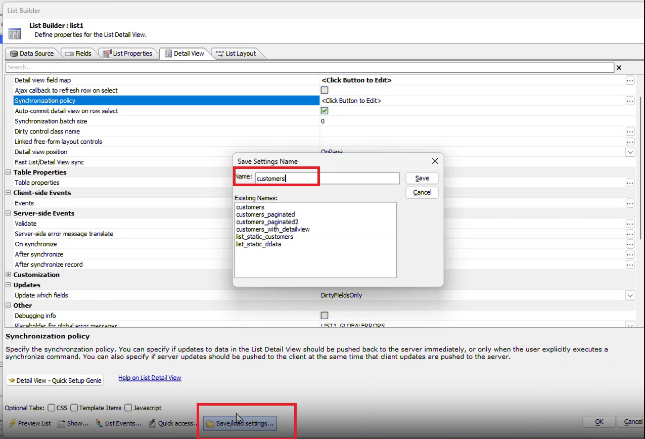
Task: Switch to the List Layout tab
Action: pyautogui.click(x=236, y=54)
